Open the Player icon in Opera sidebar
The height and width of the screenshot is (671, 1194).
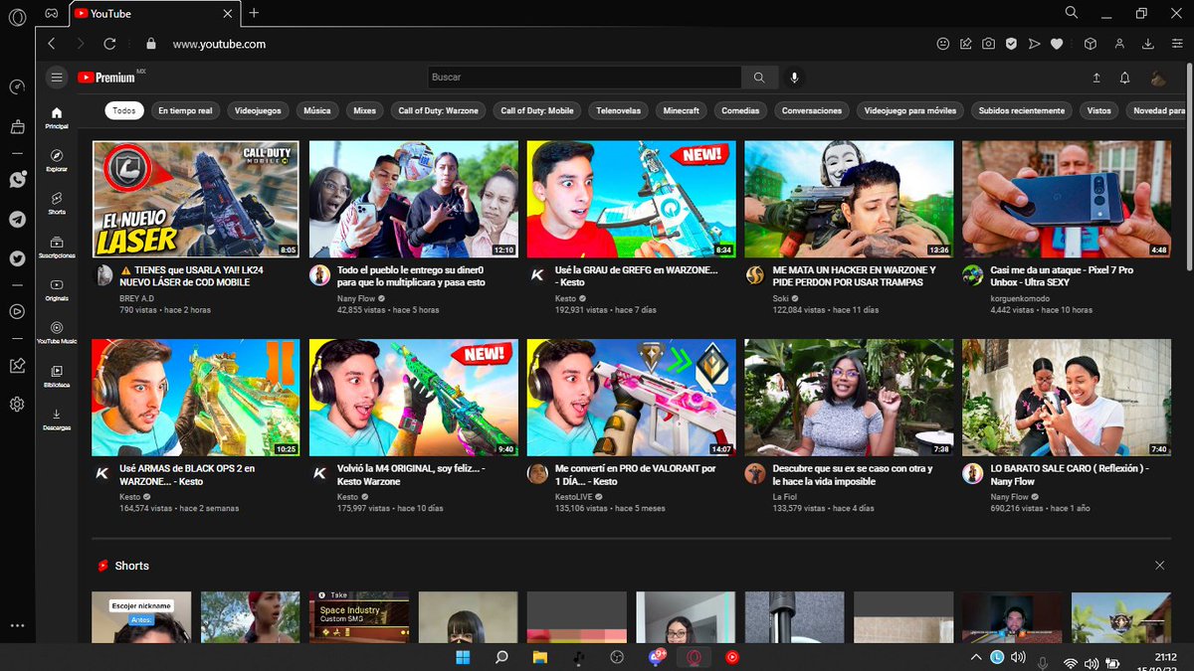[x=17, y=311]
